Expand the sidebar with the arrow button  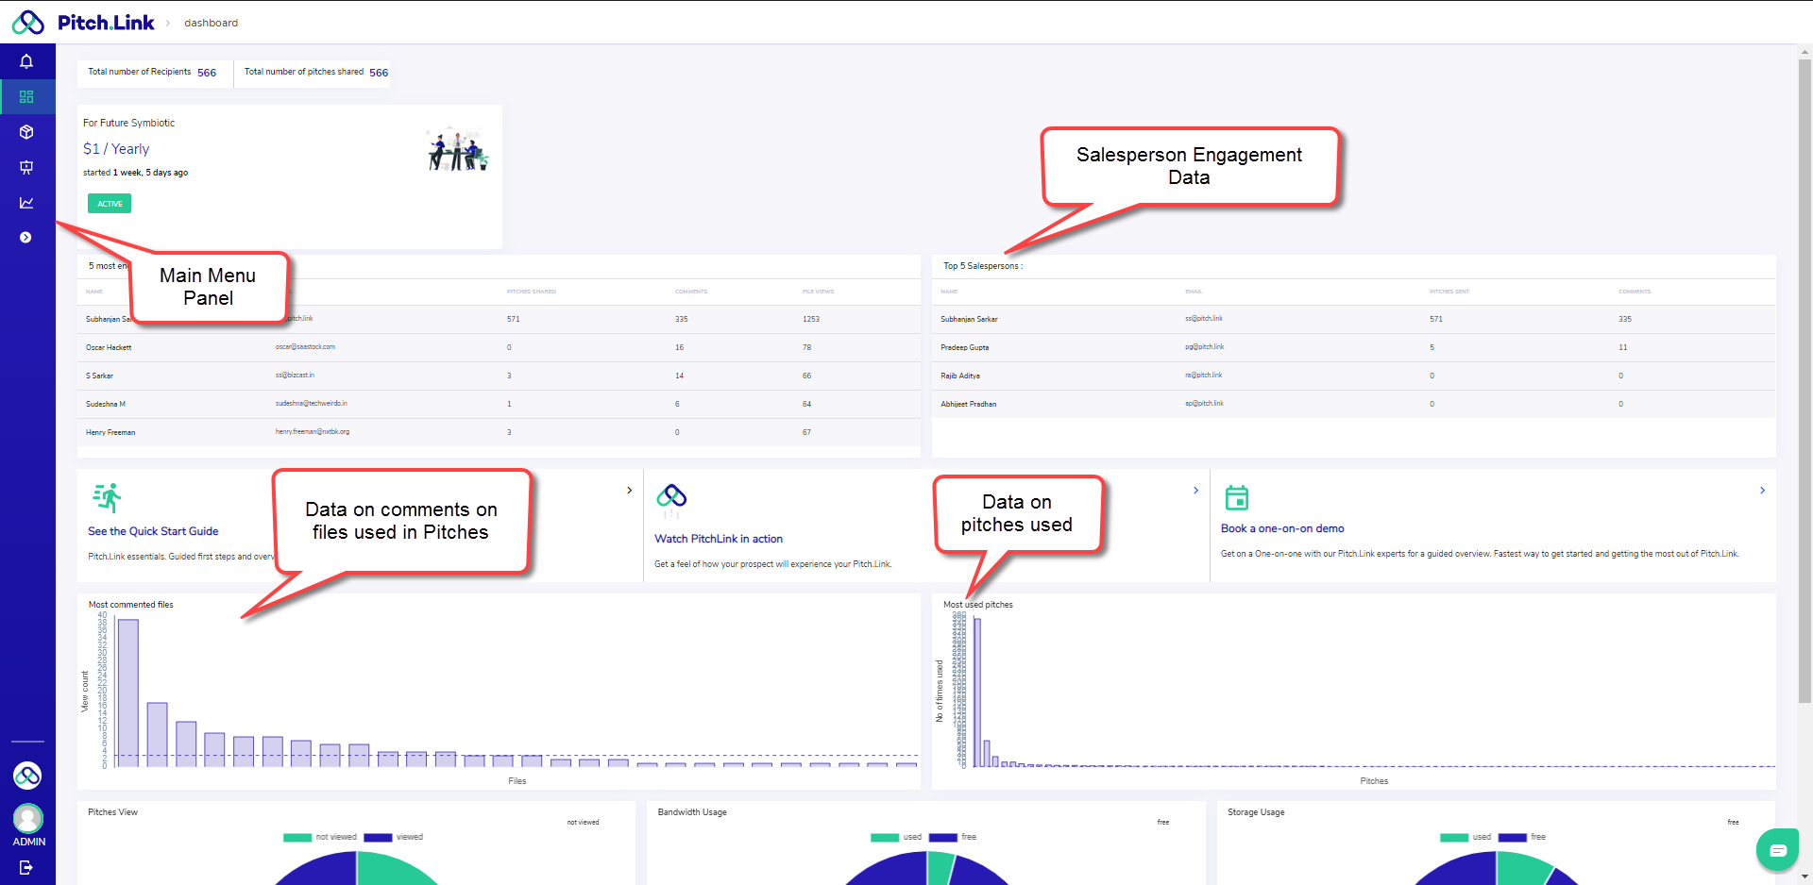point(25,238)
